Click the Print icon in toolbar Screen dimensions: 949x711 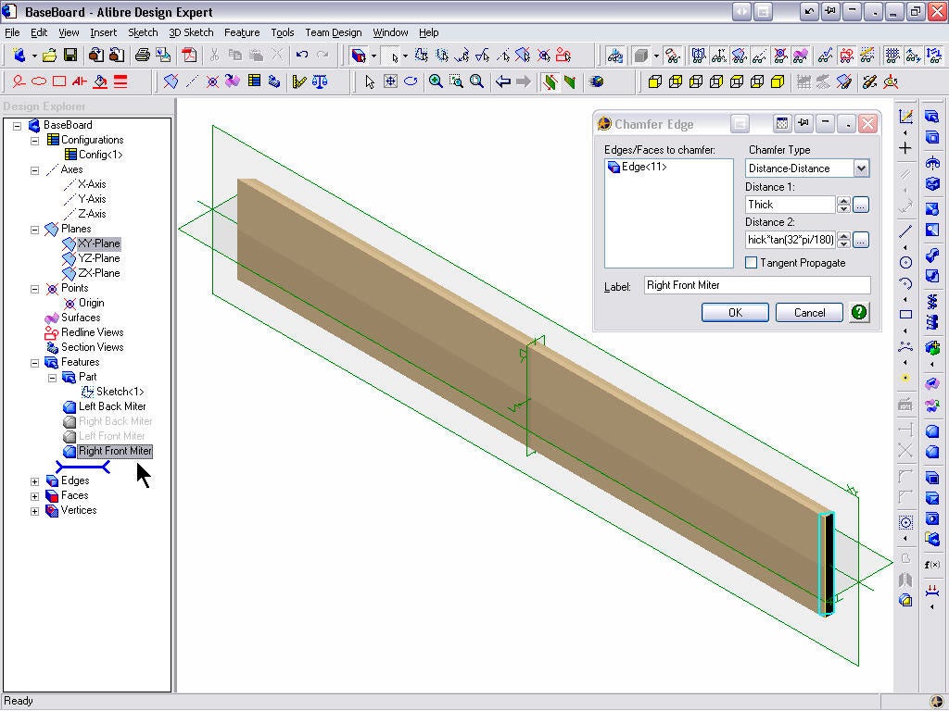(142, 56)
